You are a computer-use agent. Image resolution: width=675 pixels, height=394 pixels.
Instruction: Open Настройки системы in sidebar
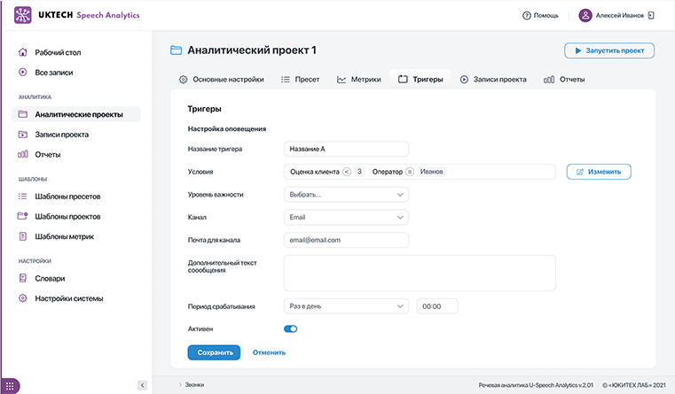point(68,298)
